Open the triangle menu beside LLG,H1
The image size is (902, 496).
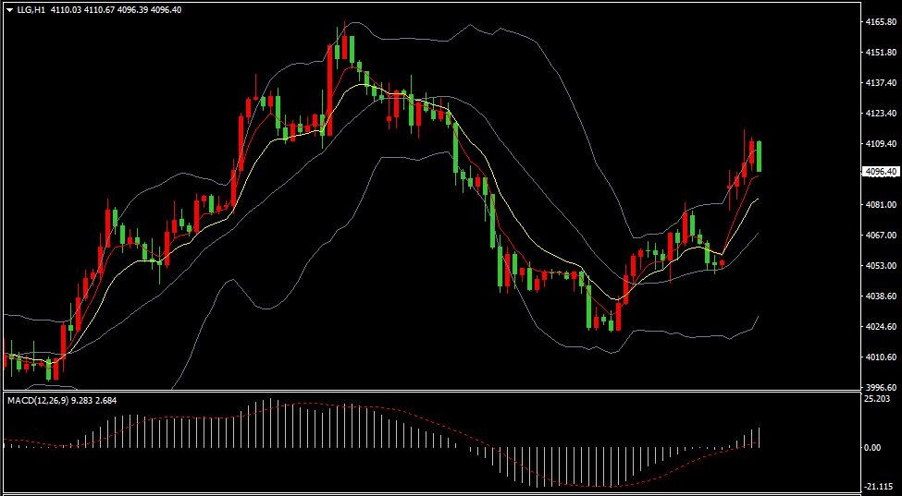(x=10, y=10)
